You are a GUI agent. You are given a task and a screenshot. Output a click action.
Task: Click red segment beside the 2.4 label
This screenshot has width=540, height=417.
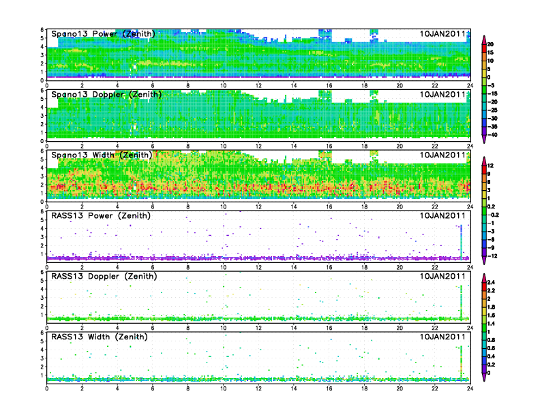tap(484, 286)
